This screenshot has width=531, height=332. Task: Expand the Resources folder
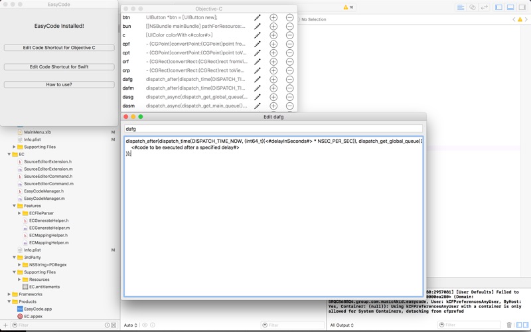click(x=19, y=280)
